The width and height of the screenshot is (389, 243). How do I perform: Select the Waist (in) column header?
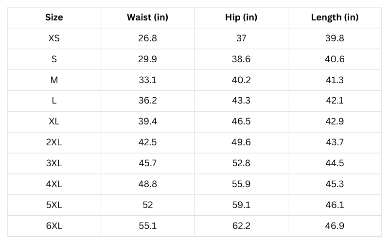pos(147,17)
